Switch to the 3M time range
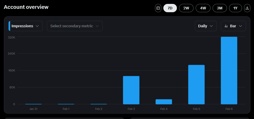This screenshot has width=254, height=119. pos(220,8)
